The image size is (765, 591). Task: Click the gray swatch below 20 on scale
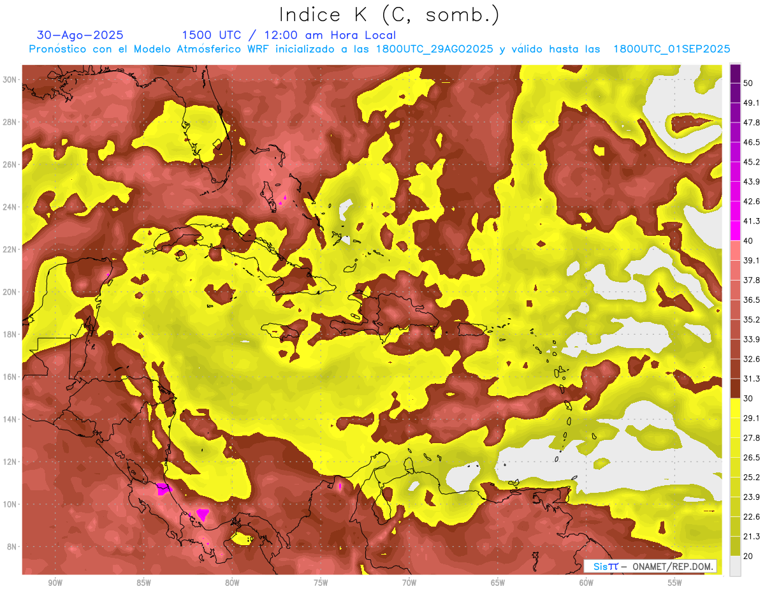(735, 566)
